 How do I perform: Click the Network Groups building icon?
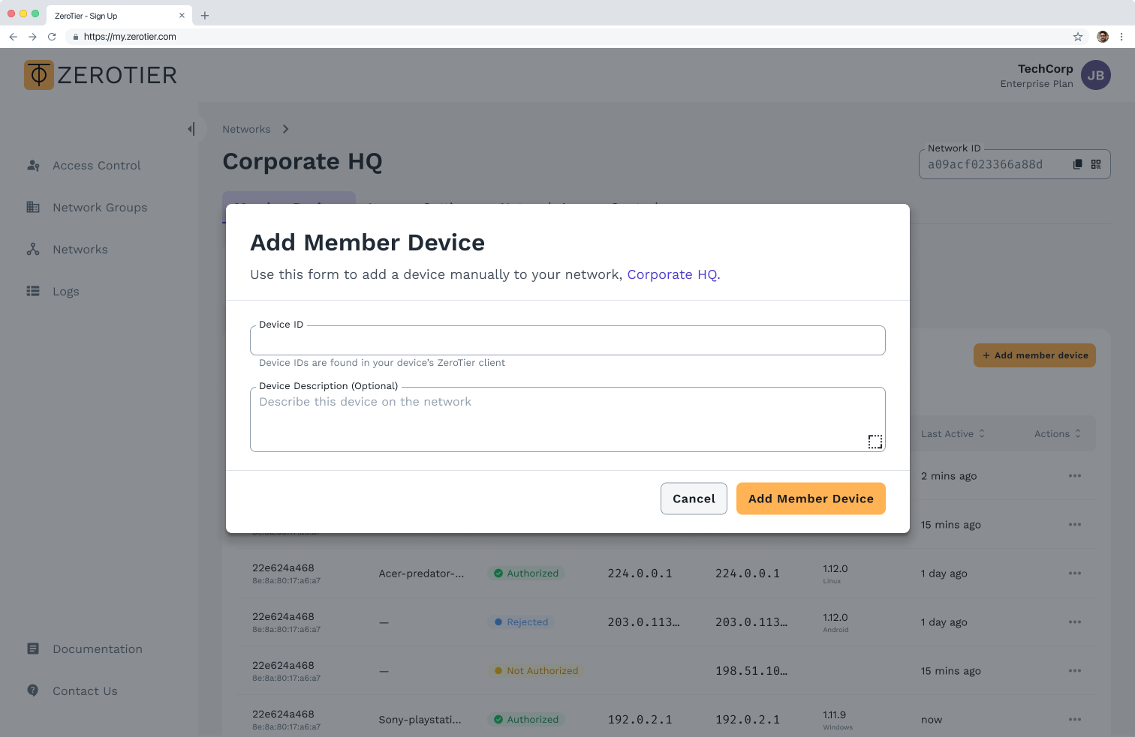33,207
